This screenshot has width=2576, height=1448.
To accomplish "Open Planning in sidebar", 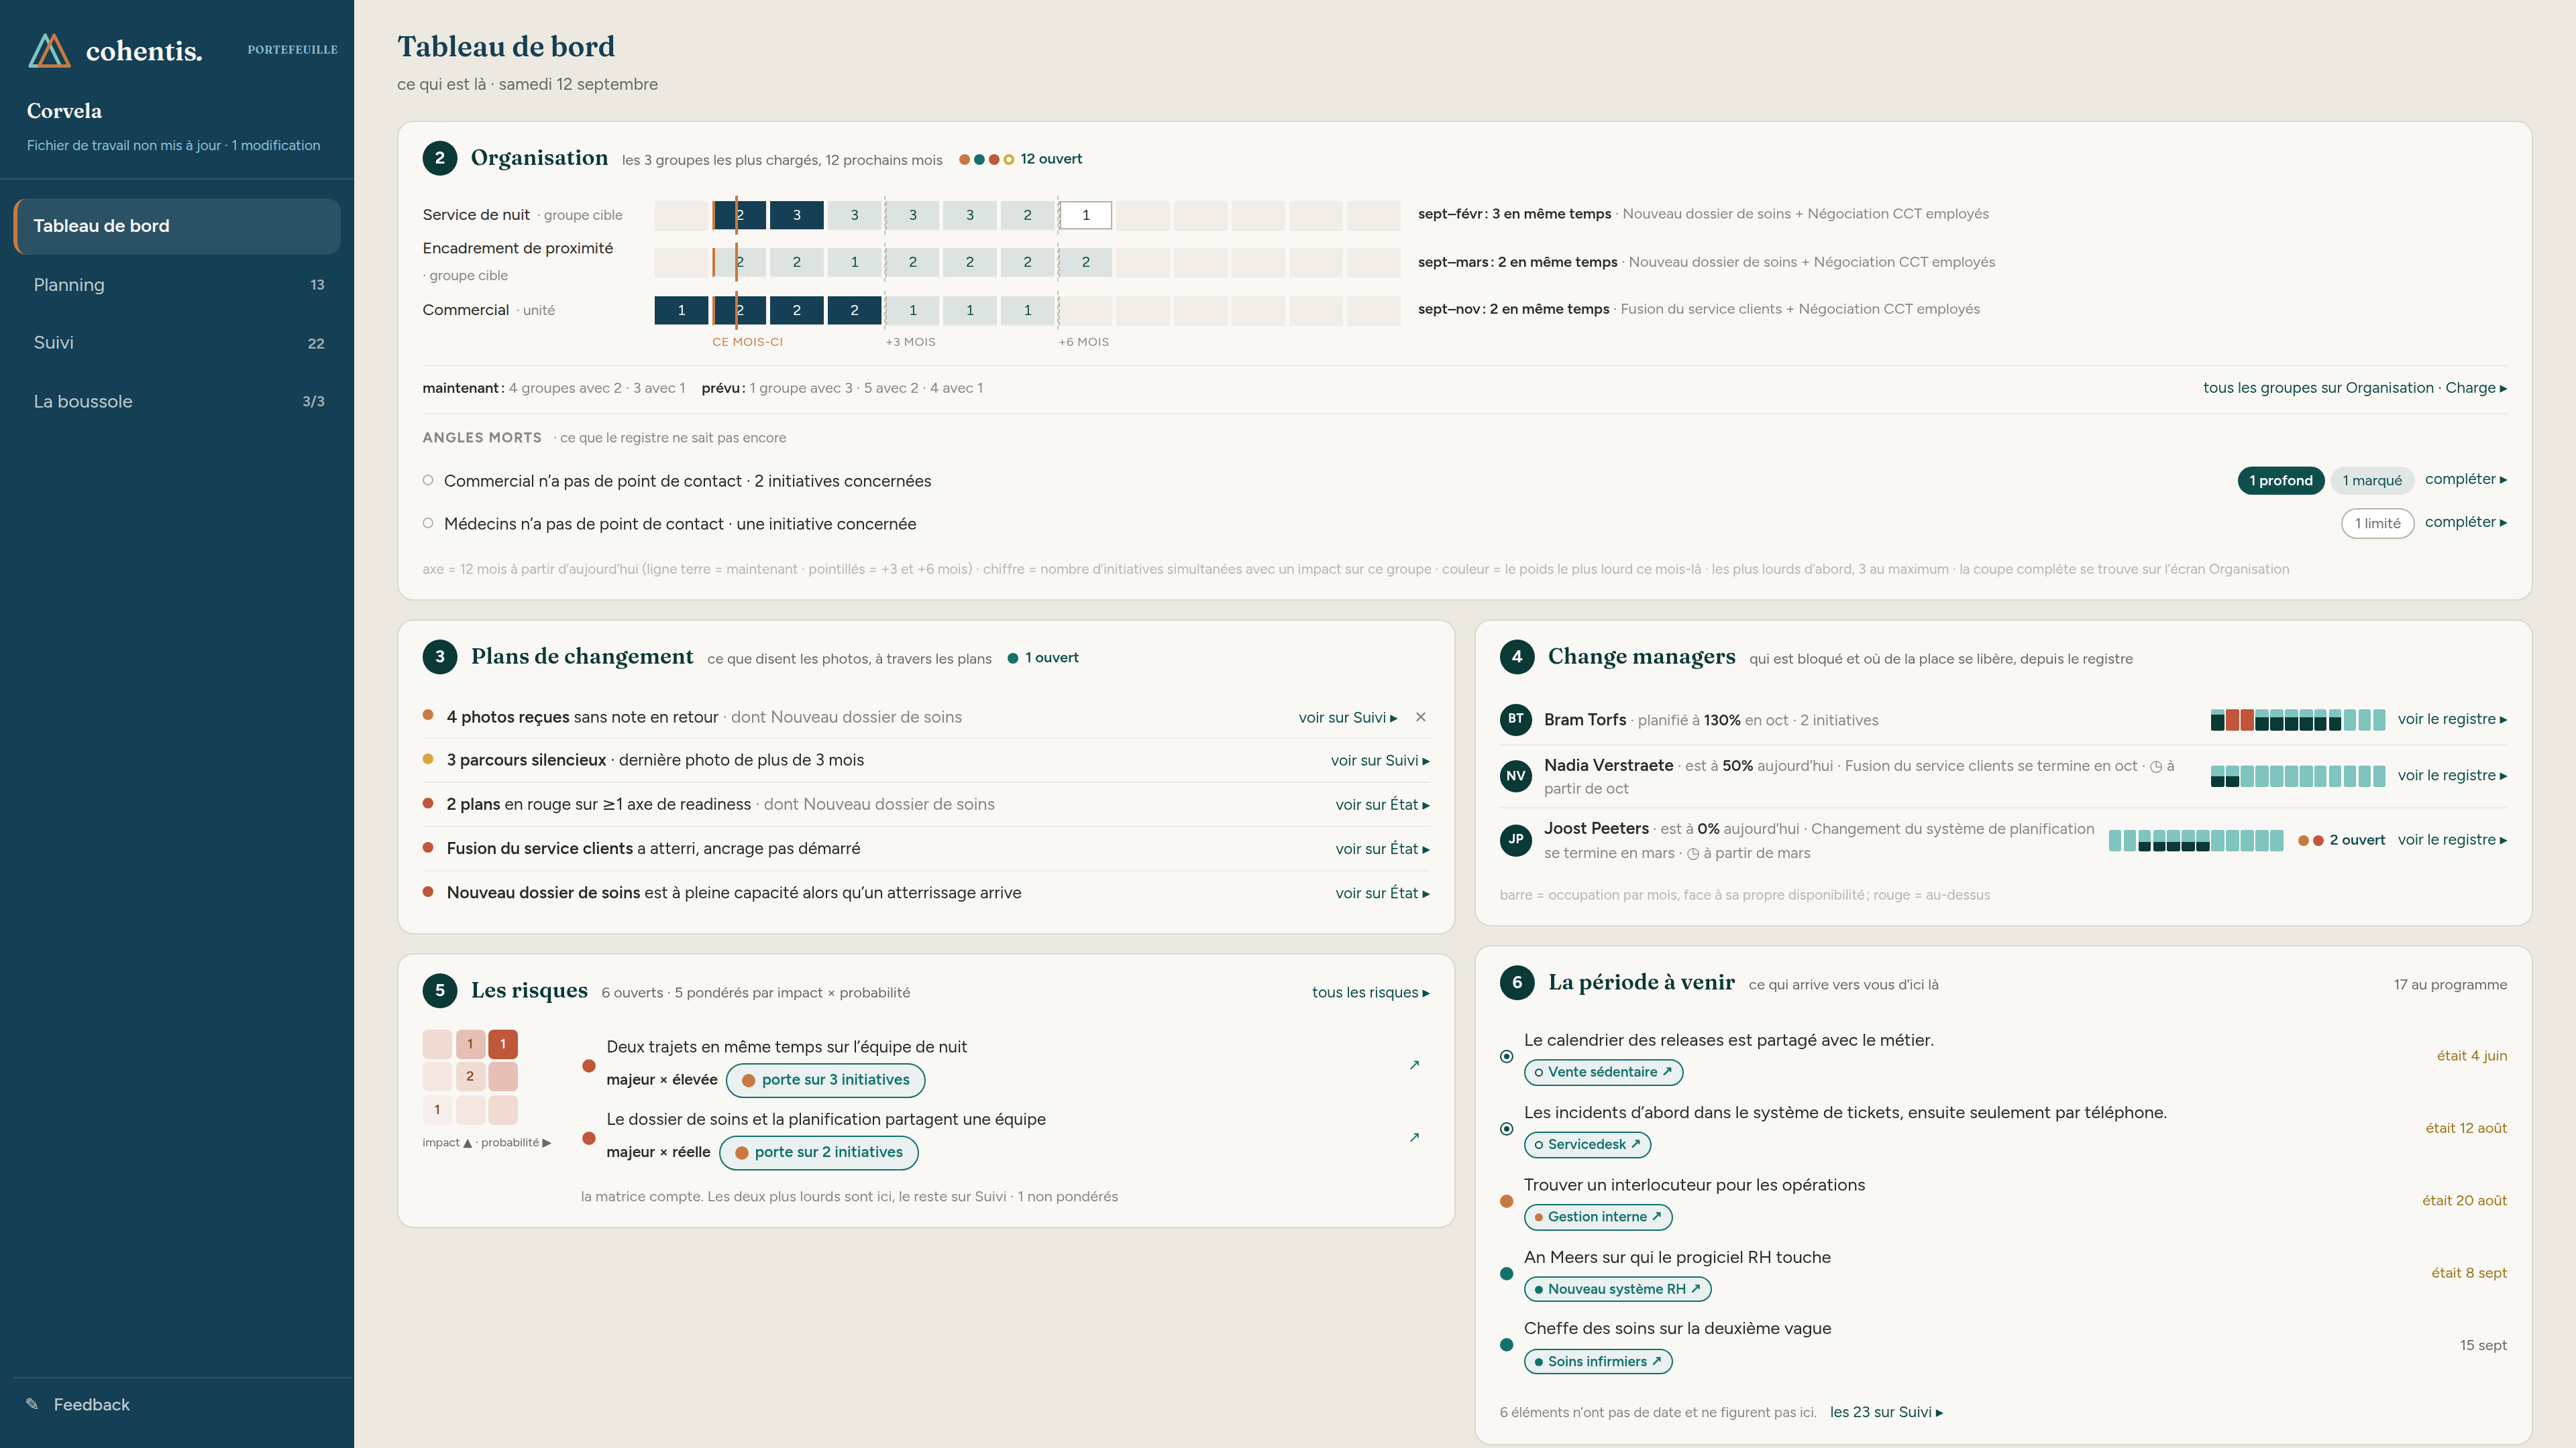I will [177, 285].
